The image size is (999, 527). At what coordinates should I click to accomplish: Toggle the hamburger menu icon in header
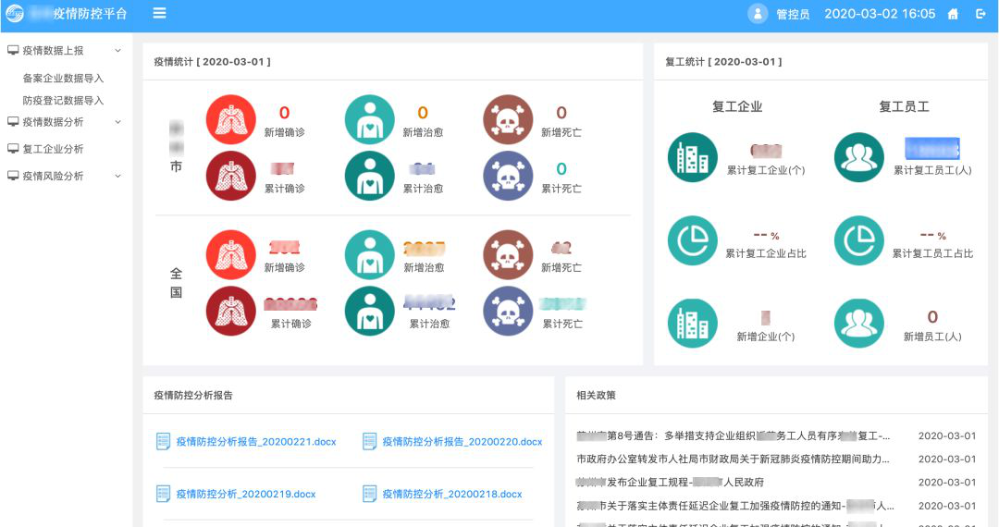point(159,13)
